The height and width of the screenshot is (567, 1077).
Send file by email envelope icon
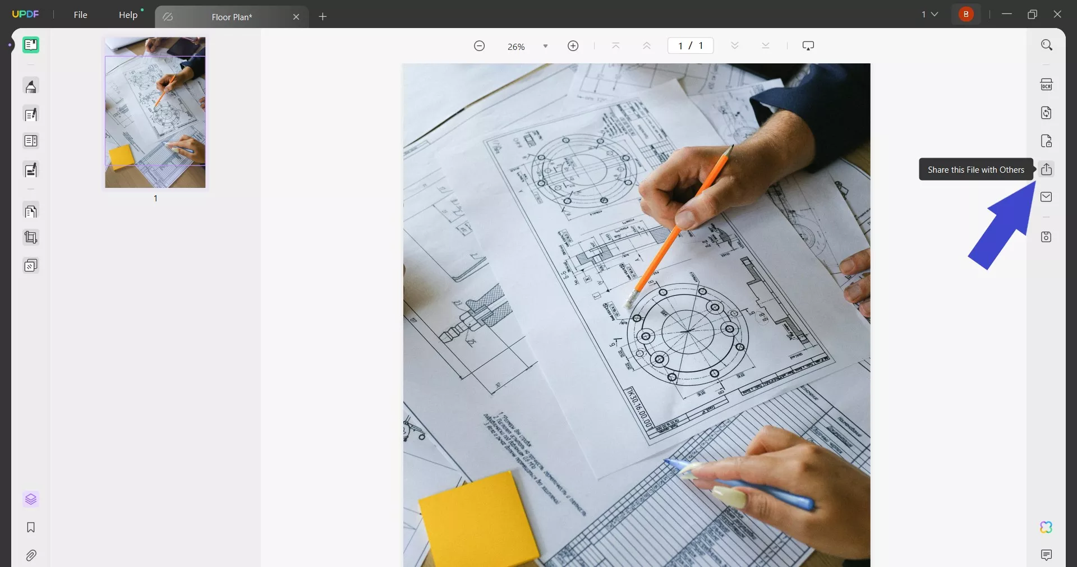click(x=1046, y=197)
